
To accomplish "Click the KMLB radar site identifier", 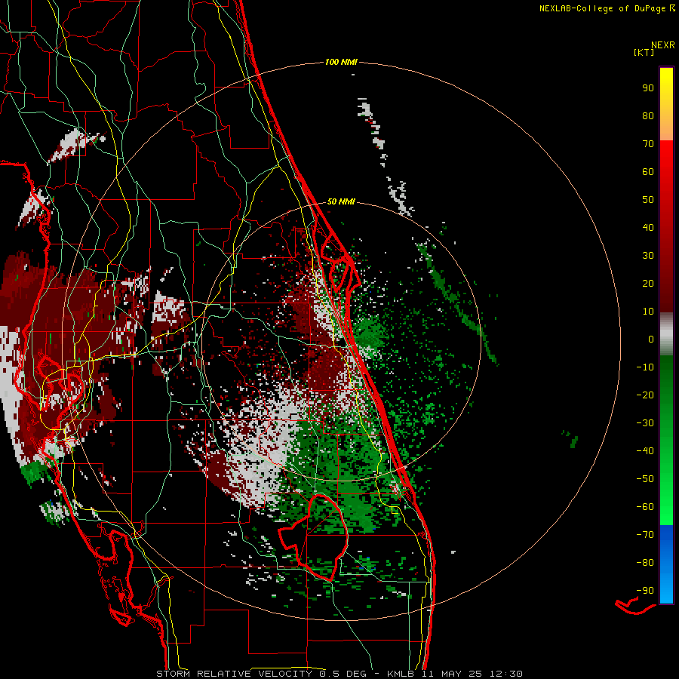I will 400,674.
